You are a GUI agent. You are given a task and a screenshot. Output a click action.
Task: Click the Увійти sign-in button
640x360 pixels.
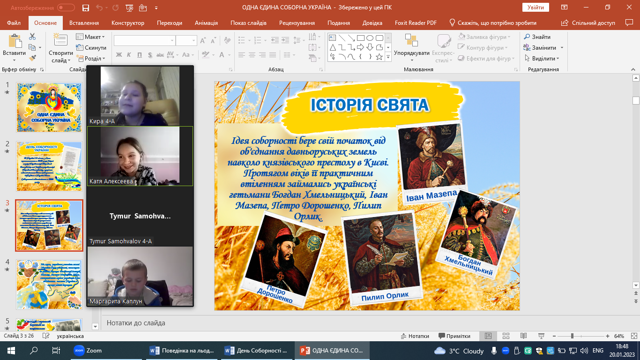536,7
